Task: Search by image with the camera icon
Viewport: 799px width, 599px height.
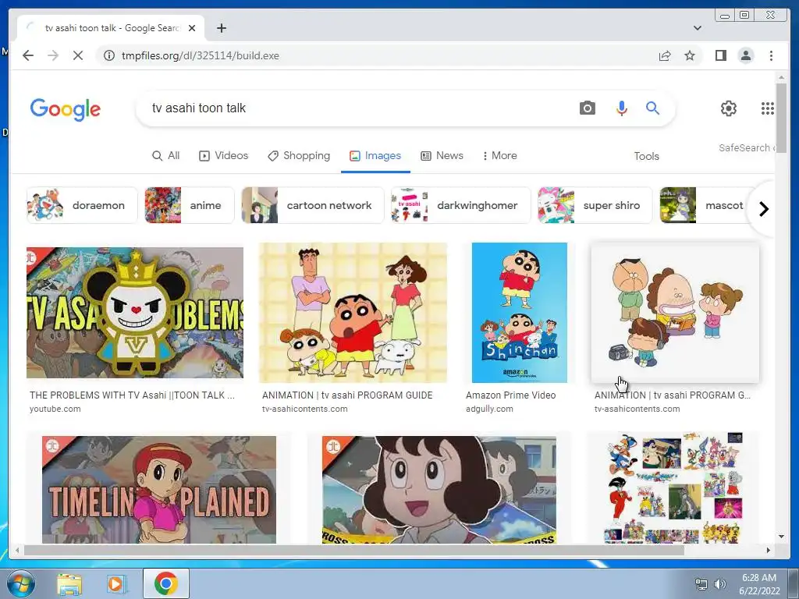Action: click(587, 108)
